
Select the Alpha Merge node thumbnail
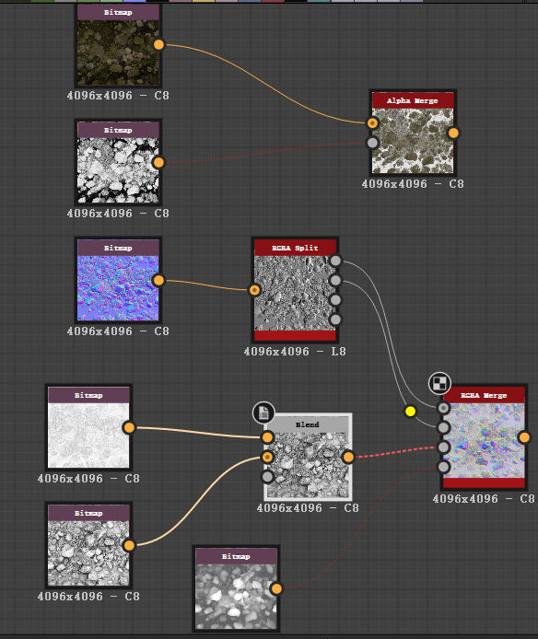(x=413, y=141)
